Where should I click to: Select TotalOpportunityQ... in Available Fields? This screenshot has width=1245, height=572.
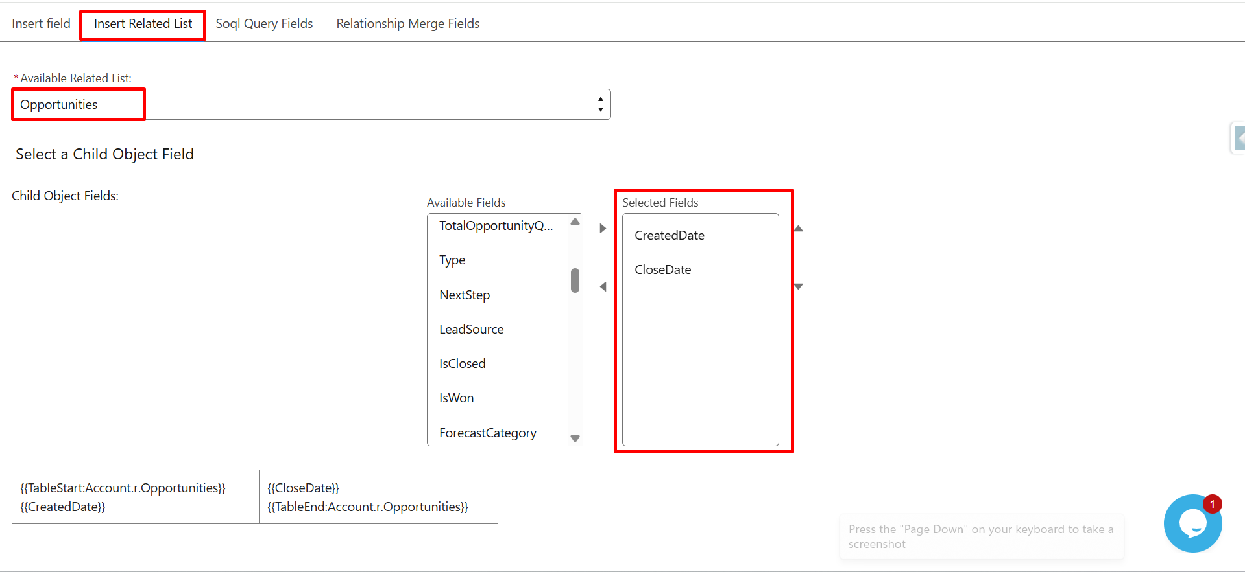pyautogui.click(x=496, y=225)
